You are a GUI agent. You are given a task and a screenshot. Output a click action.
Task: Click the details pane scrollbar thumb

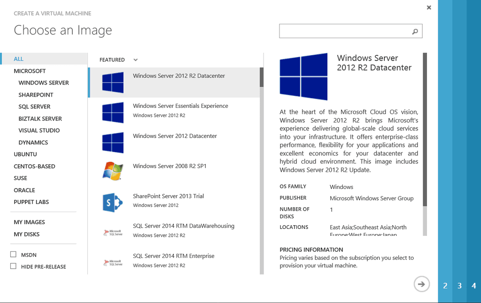(425, 129)
